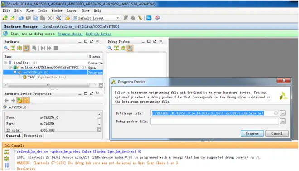Click Run Trigger icon in Hardware toolbar
Image resolution: width=299 pixels, height=171 pixels.
click(x=43, y=48)
